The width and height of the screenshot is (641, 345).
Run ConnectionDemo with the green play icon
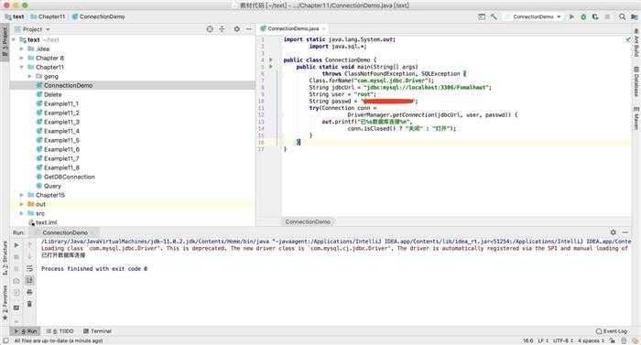pyautogui.click(x=571, y=16)
